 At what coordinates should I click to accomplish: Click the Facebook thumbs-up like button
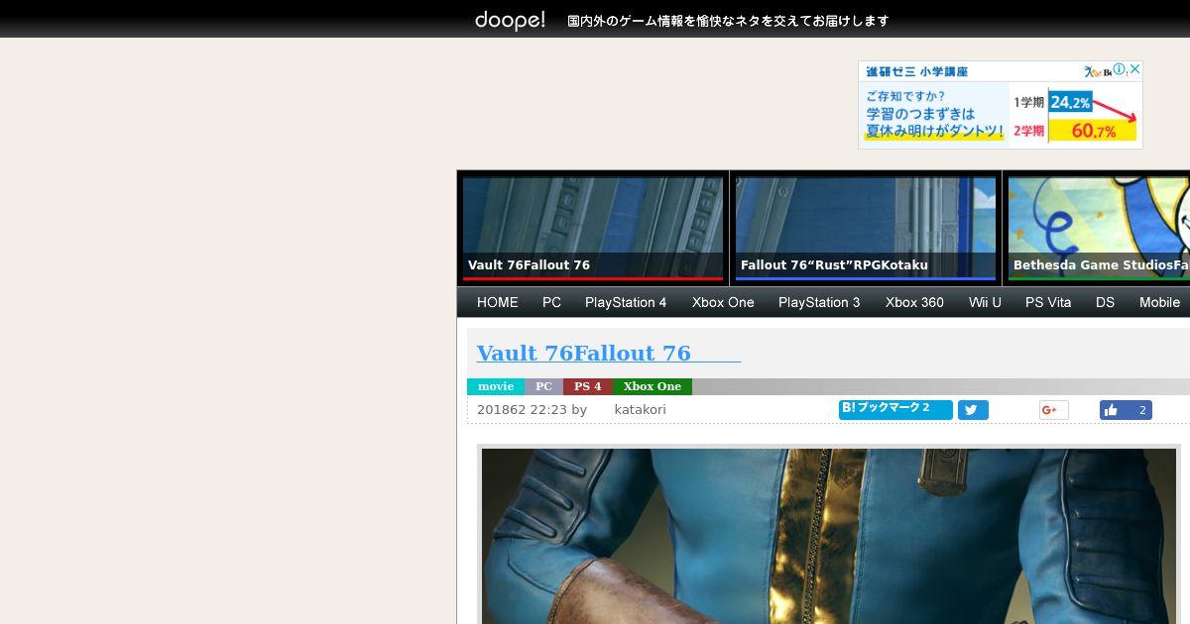(1126, 410)
